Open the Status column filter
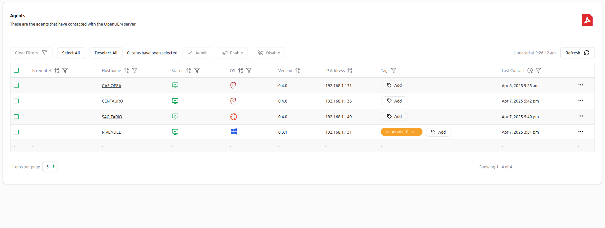The height and width of the screenshot is (228, 605). click(197, 70)
